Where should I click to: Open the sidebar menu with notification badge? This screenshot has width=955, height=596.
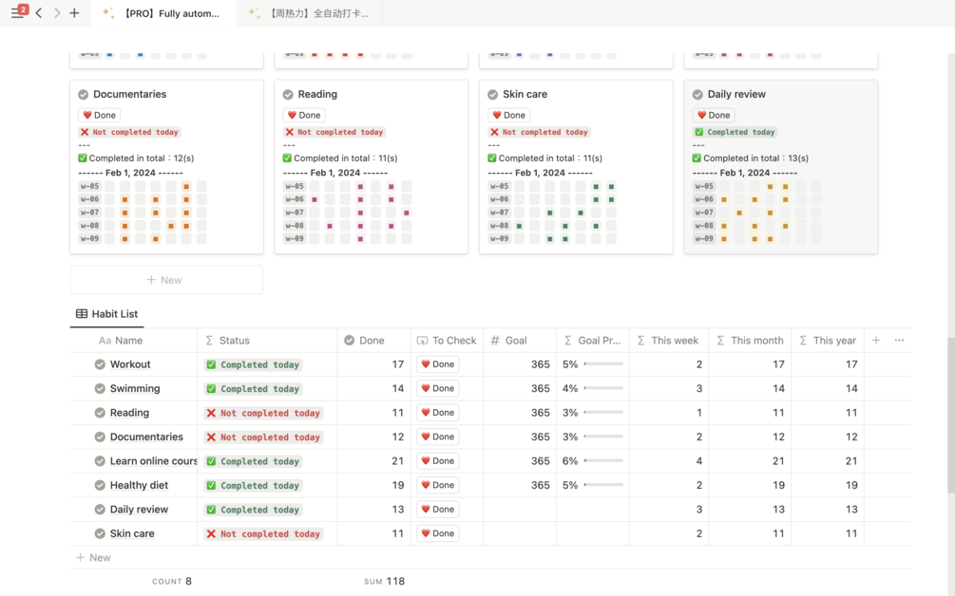pos(19,12)
